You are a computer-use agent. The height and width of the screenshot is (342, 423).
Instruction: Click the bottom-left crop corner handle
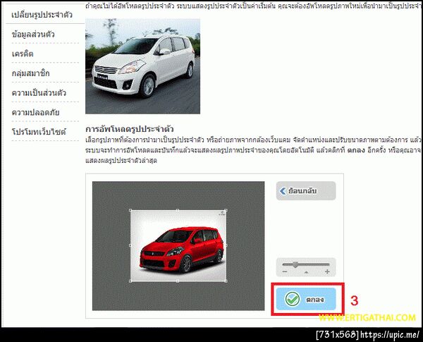(x=130, y=281)
